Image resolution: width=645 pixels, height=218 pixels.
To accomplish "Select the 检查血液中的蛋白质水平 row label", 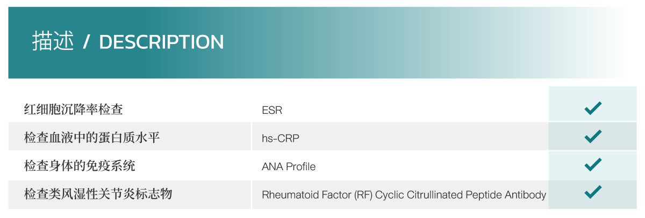I will pyautogui.click(x=92, y=137).
